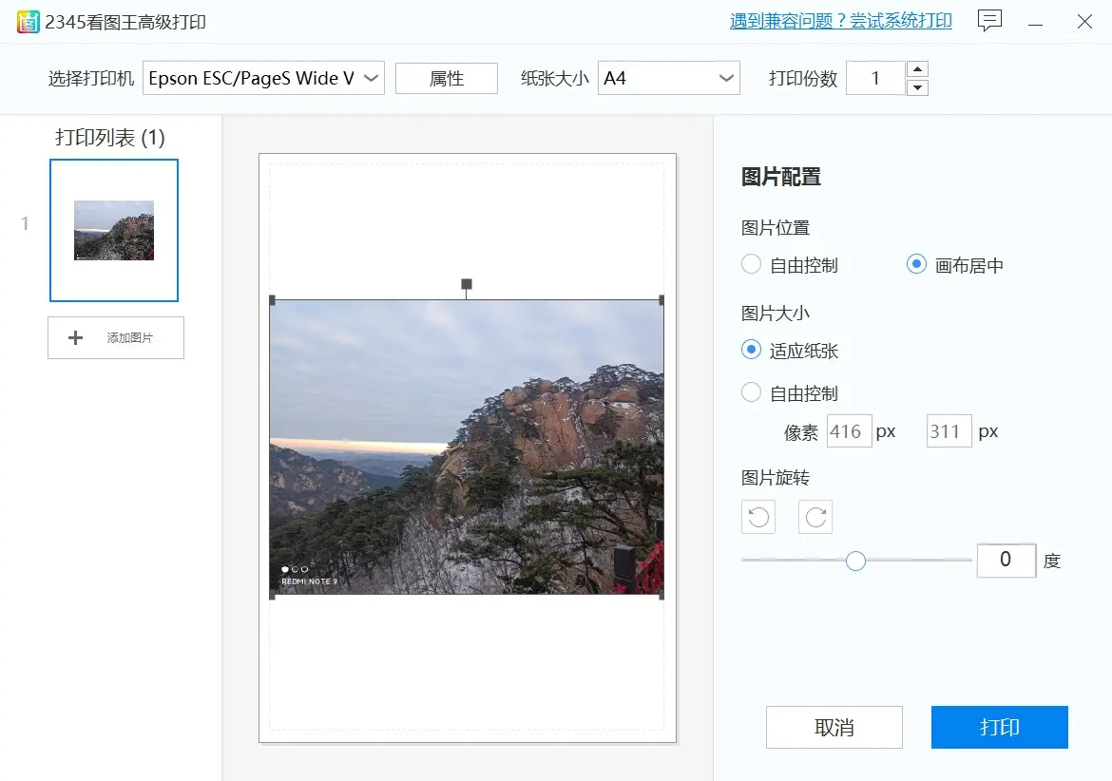Click the top-right resize handle of the photo
The height and width of the screenshot is (781, 1112).
click(x=661, y=300)
